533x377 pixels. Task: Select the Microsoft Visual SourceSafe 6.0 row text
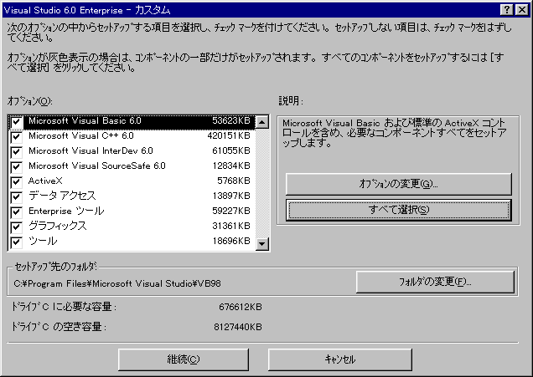pos(97,166)
